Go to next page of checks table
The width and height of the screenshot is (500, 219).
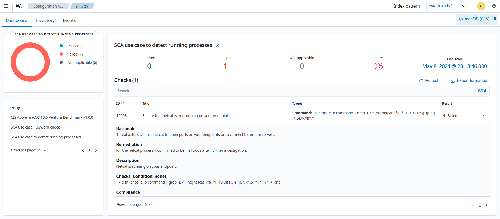[486, 205]
